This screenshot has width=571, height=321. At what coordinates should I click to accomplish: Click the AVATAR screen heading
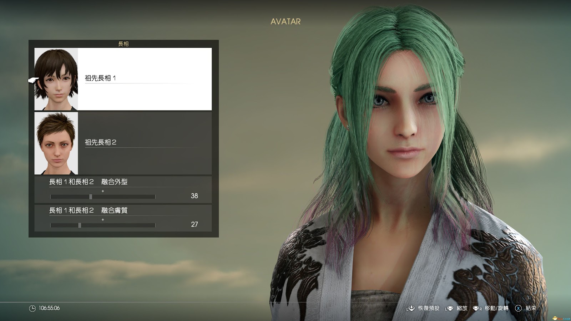point(285,21)
